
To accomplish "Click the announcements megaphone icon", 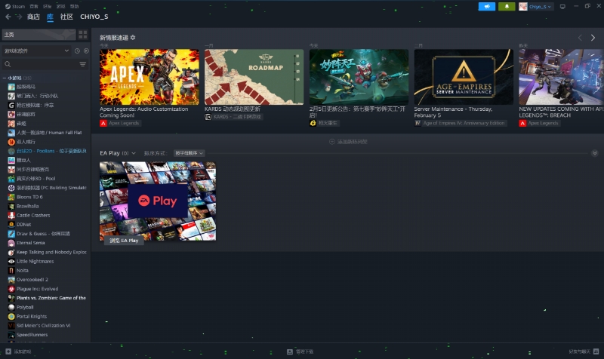I will pos(487,6).
